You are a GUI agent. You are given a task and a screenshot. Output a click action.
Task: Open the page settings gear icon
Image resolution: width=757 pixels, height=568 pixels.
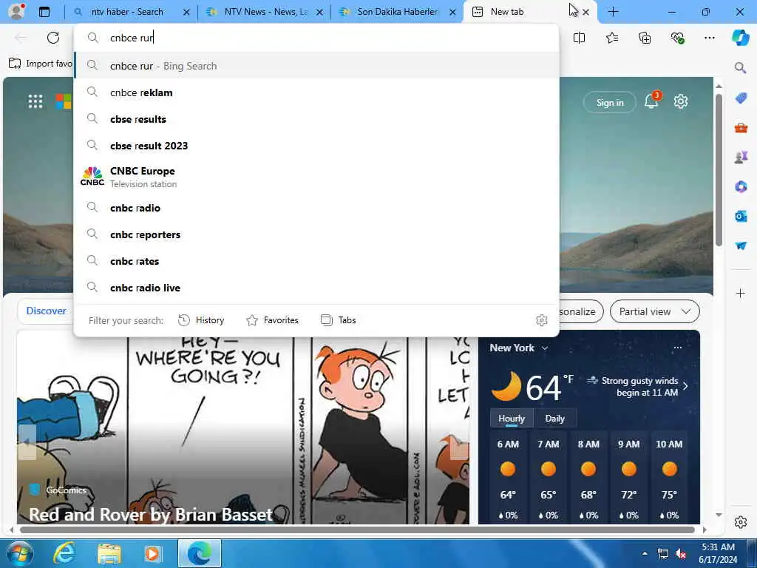tap(681, 101)
